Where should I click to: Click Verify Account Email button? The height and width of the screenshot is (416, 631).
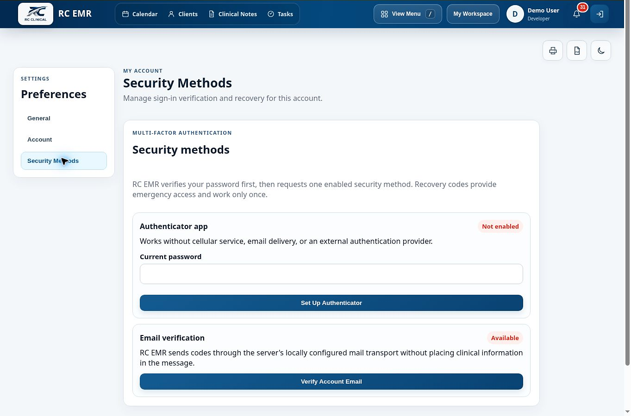[331, 382]
